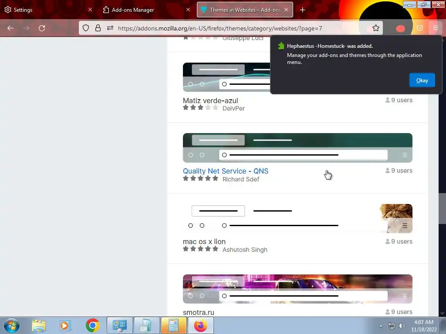The height and width of the screenshot is (334, 446).
Task: Click the Quality Net Service theme preview
Action: pyautogui.click(x=297, y=148)
